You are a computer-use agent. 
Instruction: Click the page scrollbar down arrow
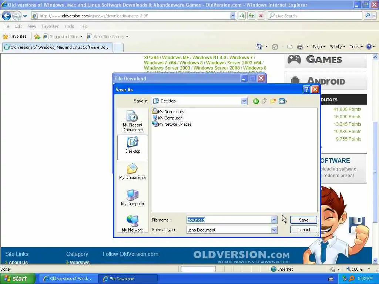[x=375, y=261]
